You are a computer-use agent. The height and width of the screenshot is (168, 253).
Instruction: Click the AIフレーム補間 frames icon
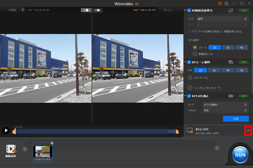click(x=231, y=62)
